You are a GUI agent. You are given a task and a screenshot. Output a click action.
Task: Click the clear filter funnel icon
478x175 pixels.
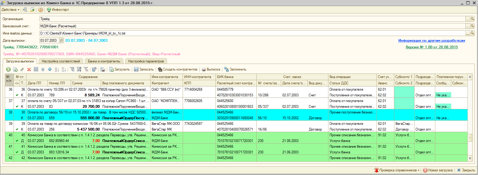pos(86,69)
